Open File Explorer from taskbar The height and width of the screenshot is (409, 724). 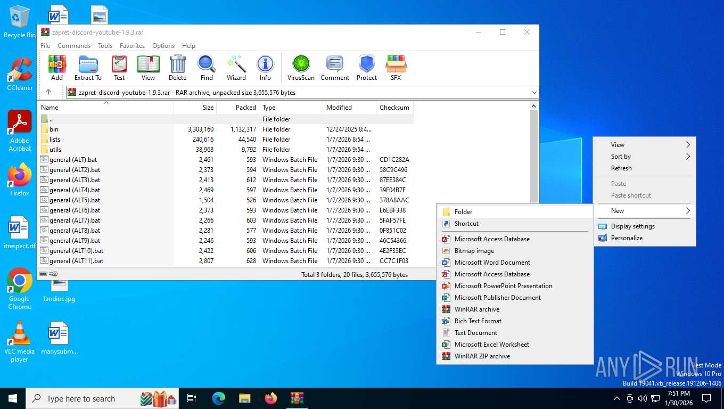tap(245, 398)
